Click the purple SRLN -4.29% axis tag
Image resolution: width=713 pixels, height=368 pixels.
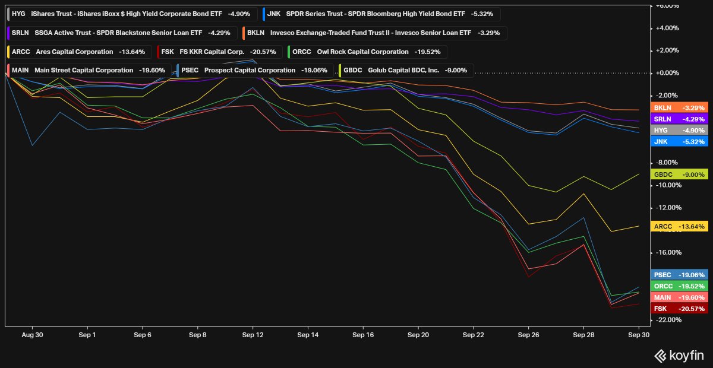tap(679, 119)
